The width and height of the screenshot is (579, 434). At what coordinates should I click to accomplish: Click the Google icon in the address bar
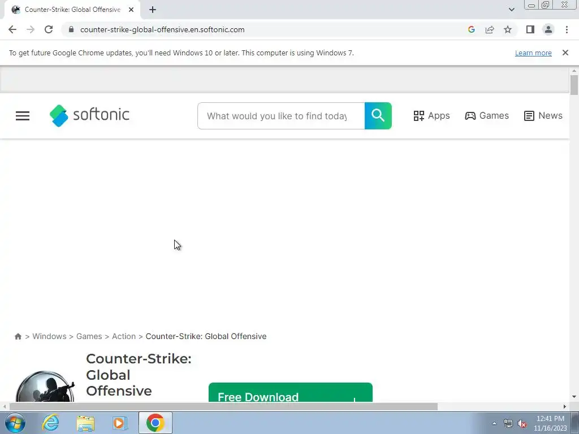pyautogui.click(x=471, y=29)
